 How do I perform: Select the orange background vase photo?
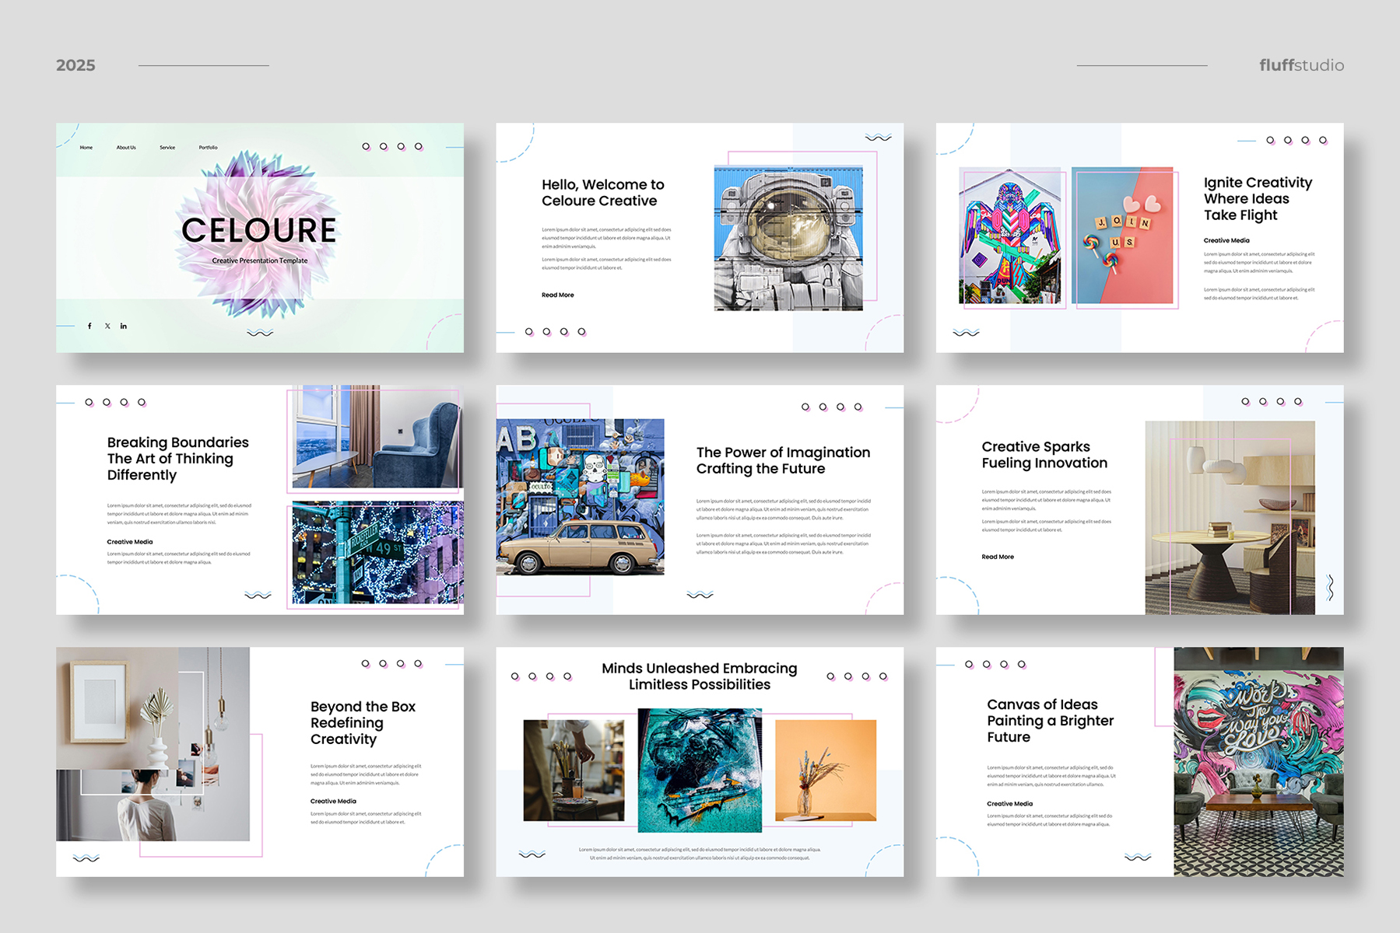pyautogui.click(x=825, y=770)
